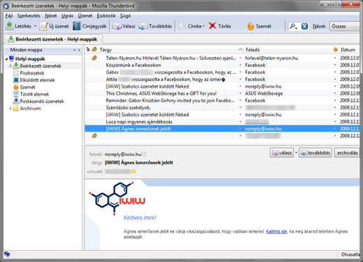Open the Címjegyzék address book
The width and height of the screenshot is (363, 262).
(x=89, y=26)
